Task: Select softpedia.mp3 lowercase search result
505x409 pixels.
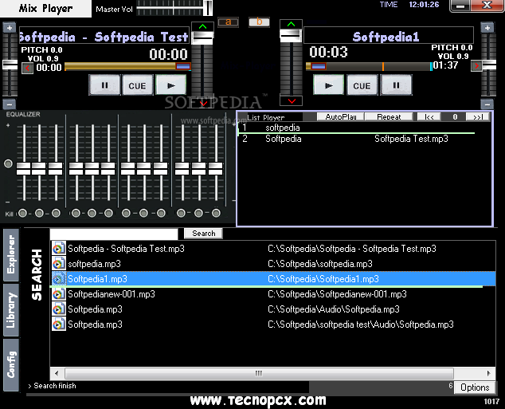Action: pyautogui.click(x=273, y=264)
